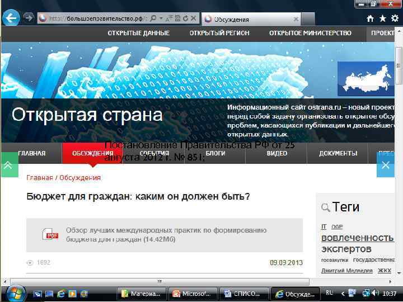Follow the Обсуждения breadcrumb link
This screenshot has height=302, width=403.
click(80, 178)
